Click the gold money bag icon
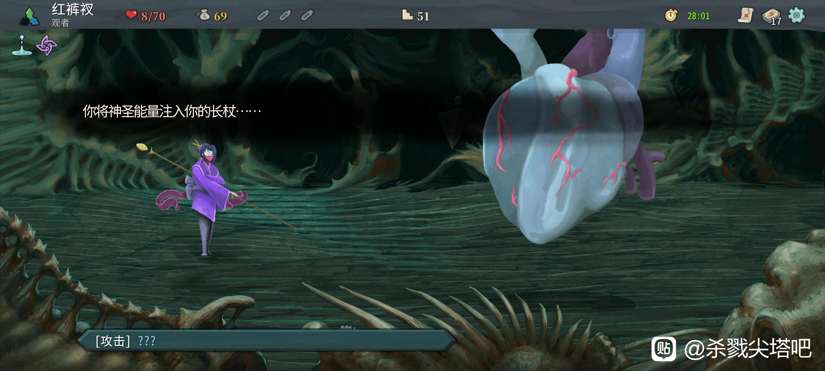This screenshot has width=825, height=371. point(203,15)
